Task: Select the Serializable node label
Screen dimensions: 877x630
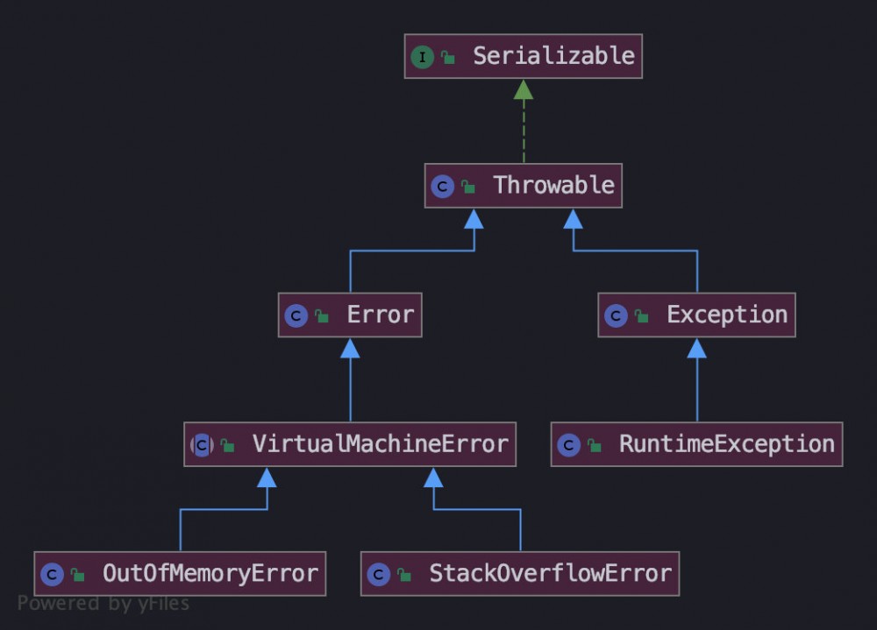Action: (553, 56)
